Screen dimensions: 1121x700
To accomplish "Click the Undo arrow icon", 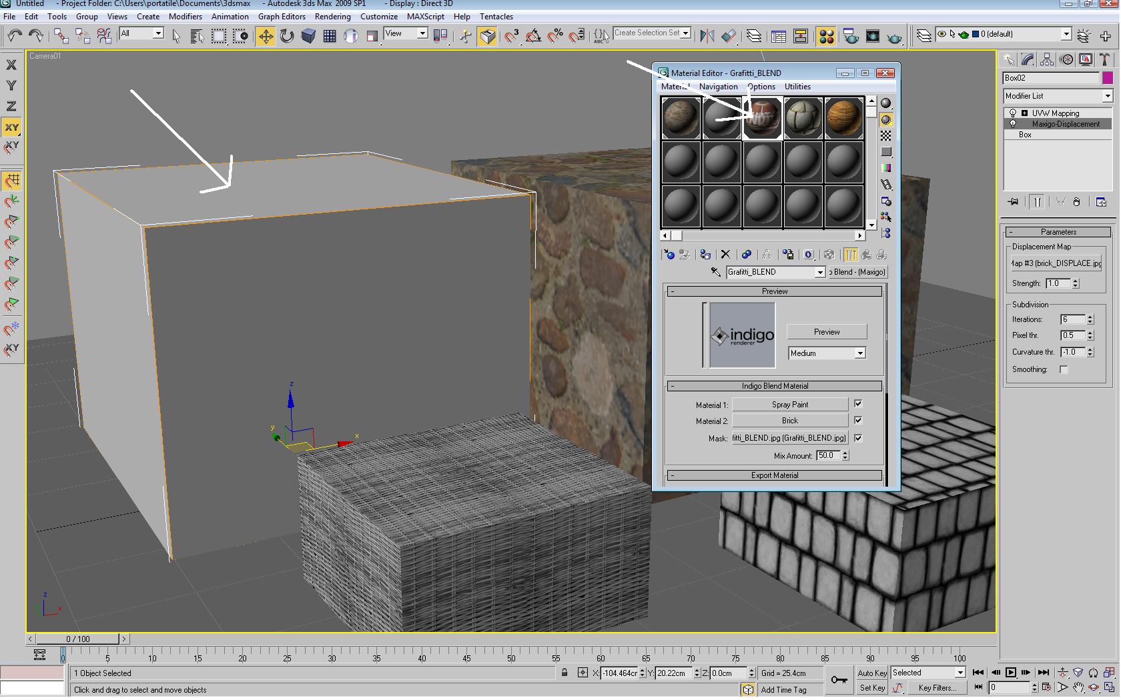I will (15, 36).
